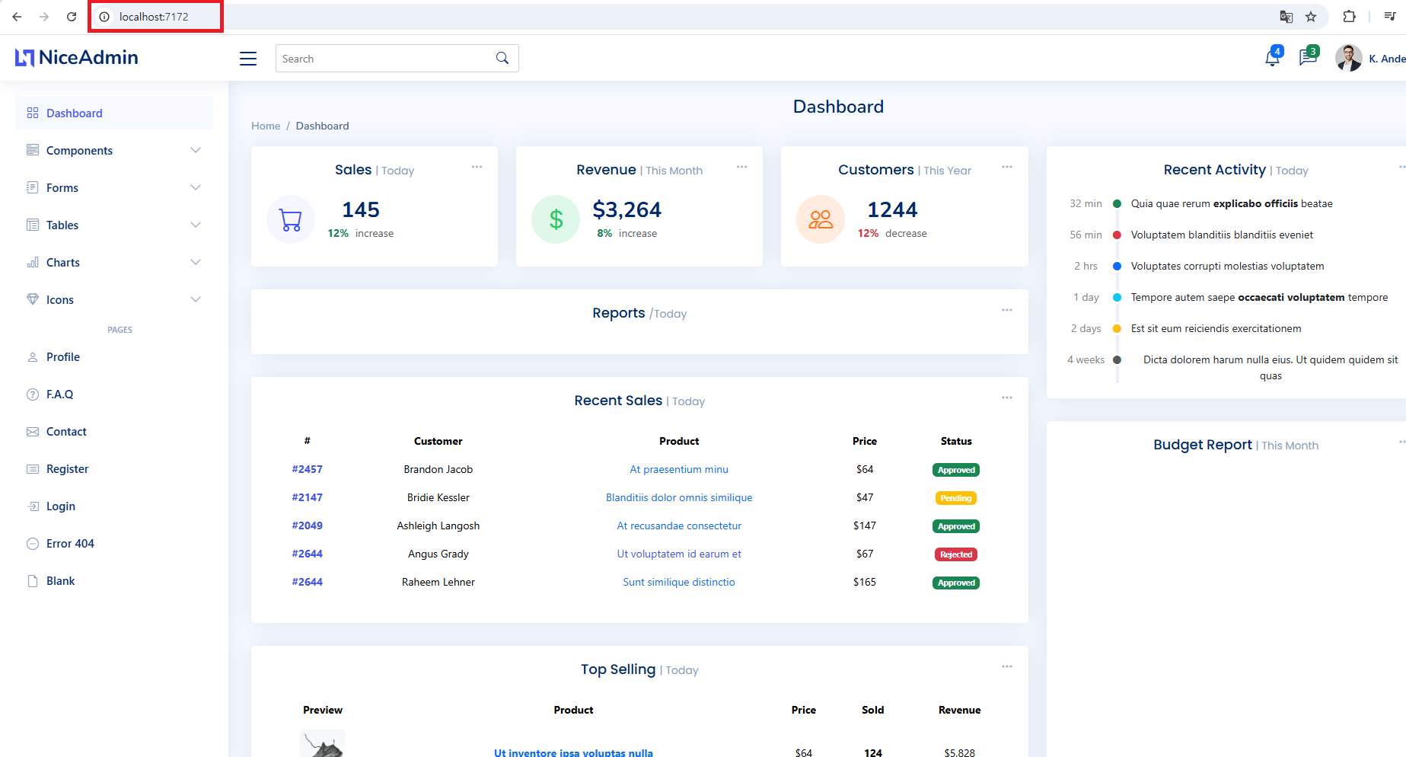Click customer name Ashleigh Langosh

[438, 525]
